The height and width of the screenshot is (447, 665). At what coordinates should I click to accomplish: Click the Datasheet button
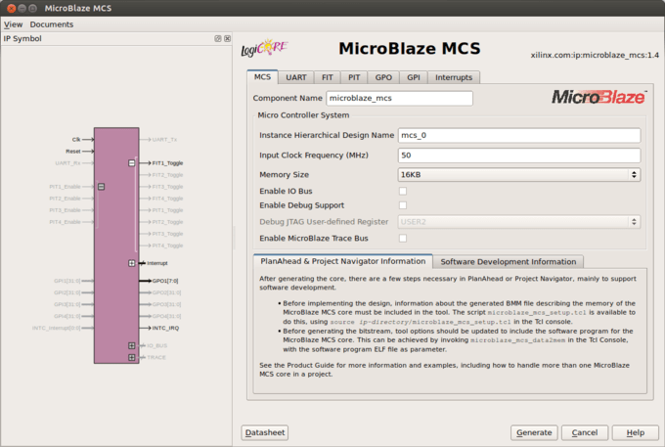click(265, 432)
